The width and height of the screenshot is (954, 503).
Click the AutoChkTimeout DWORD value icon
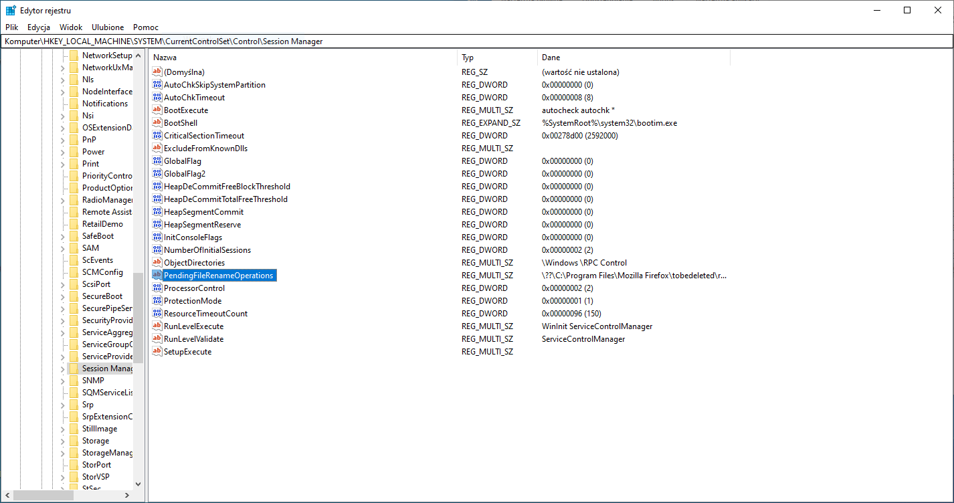point(157,98)
